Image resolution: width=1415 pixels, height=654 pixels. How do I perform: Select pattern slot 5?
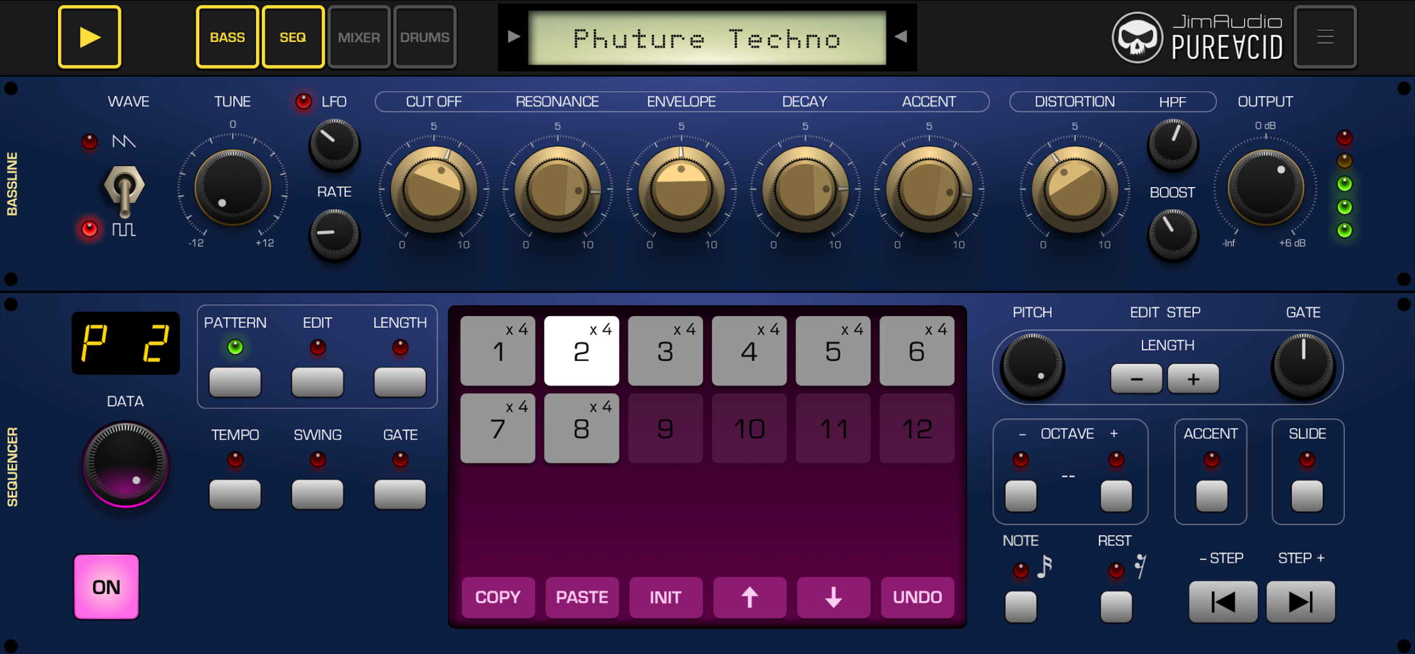tap(832, 351)
